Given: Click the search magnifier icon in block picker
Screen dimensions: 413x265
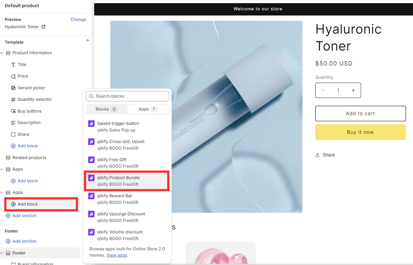Looking at the screenshot, I should point(91,96).
